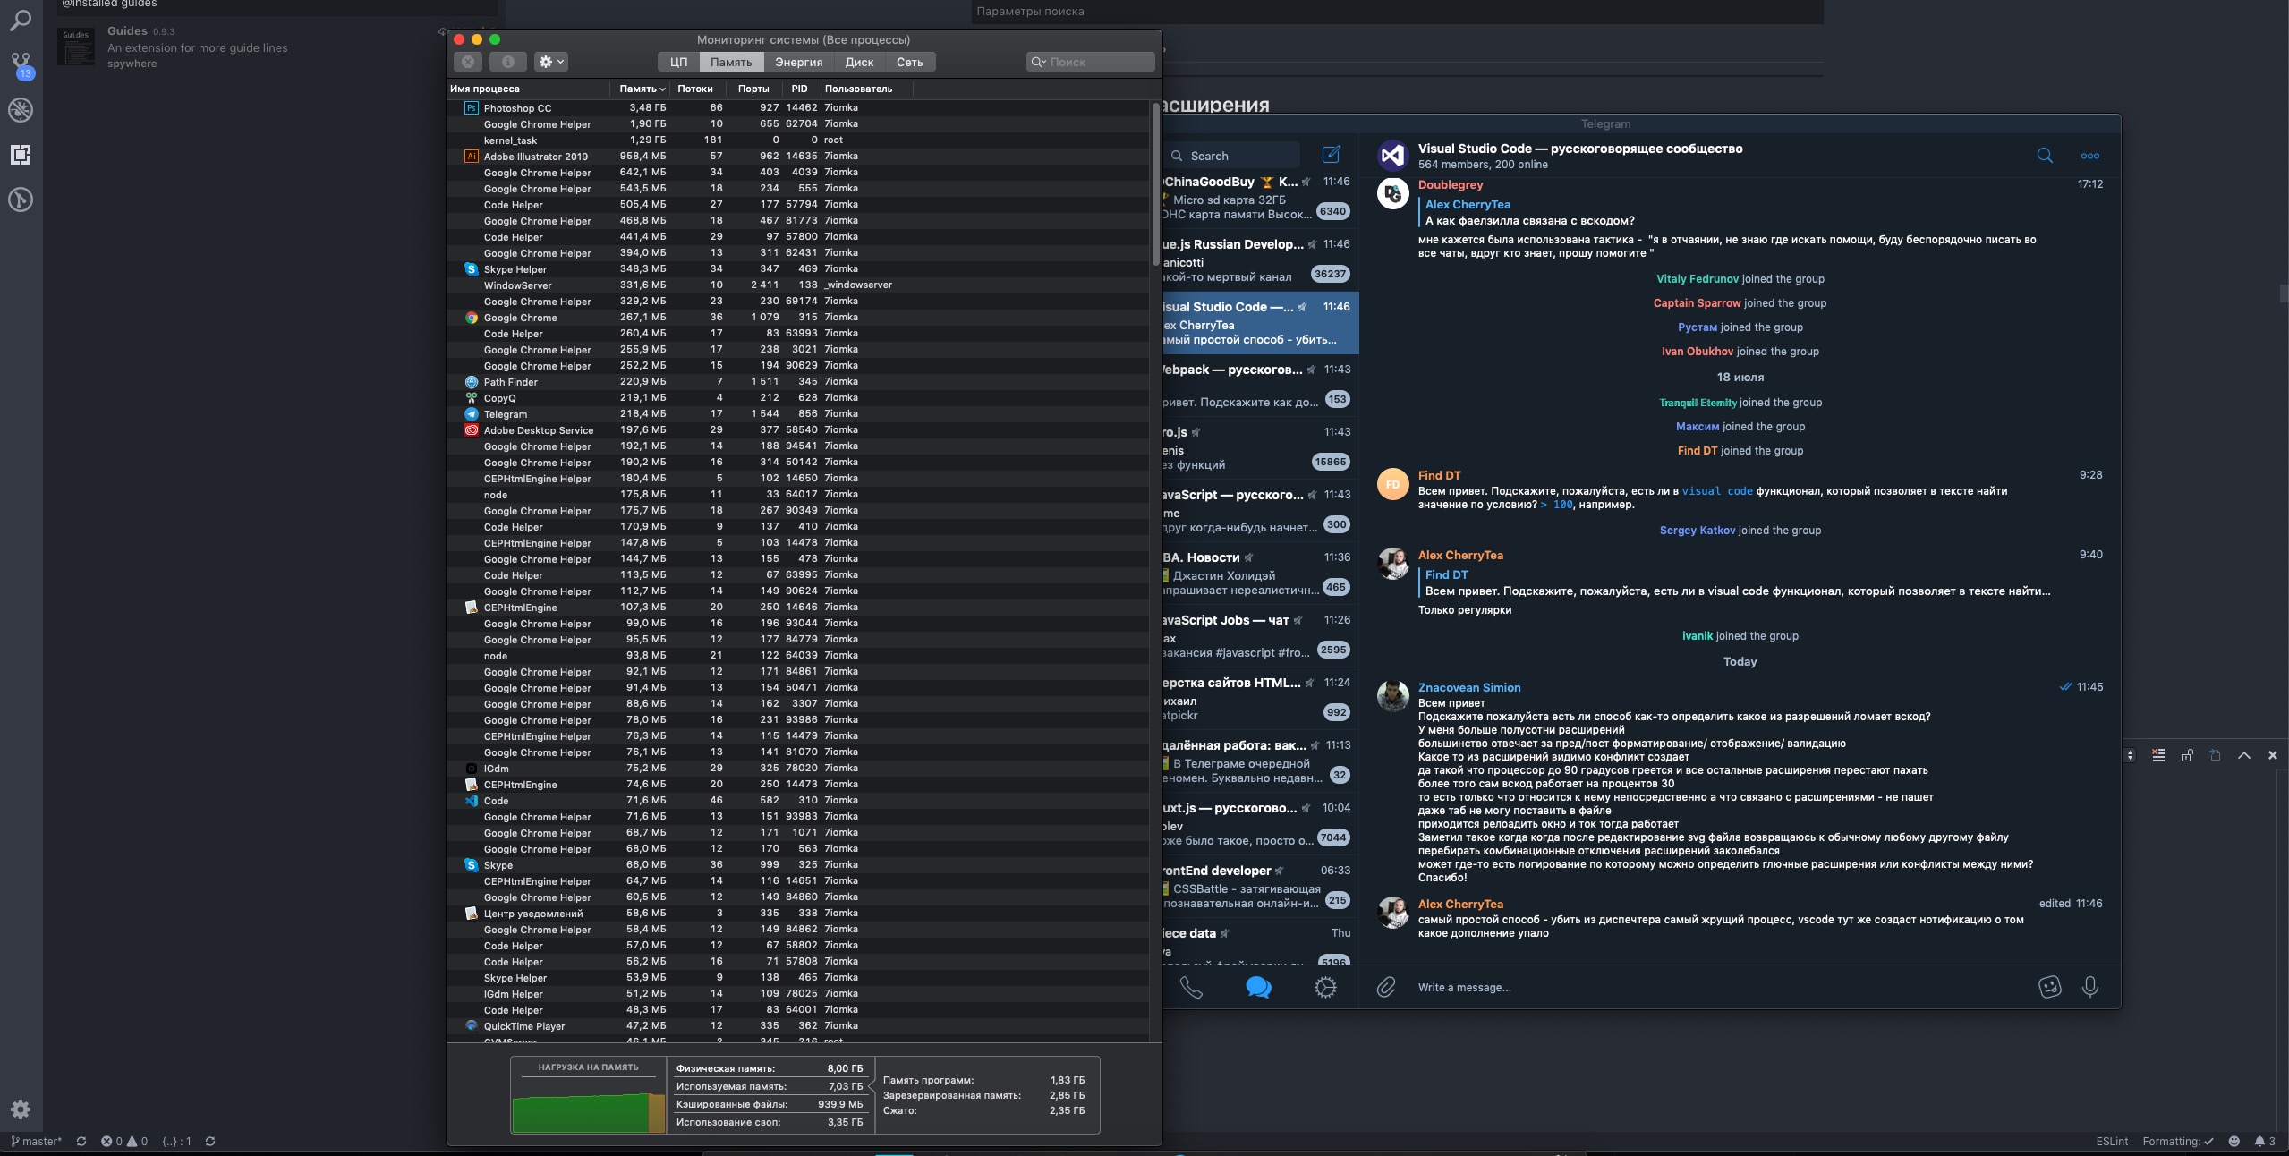Image resolution: width=2289 pixels, height=1156 pixels.
Task: Click the Activity Monitor process list scrollbar
Action: point(1155,183)
